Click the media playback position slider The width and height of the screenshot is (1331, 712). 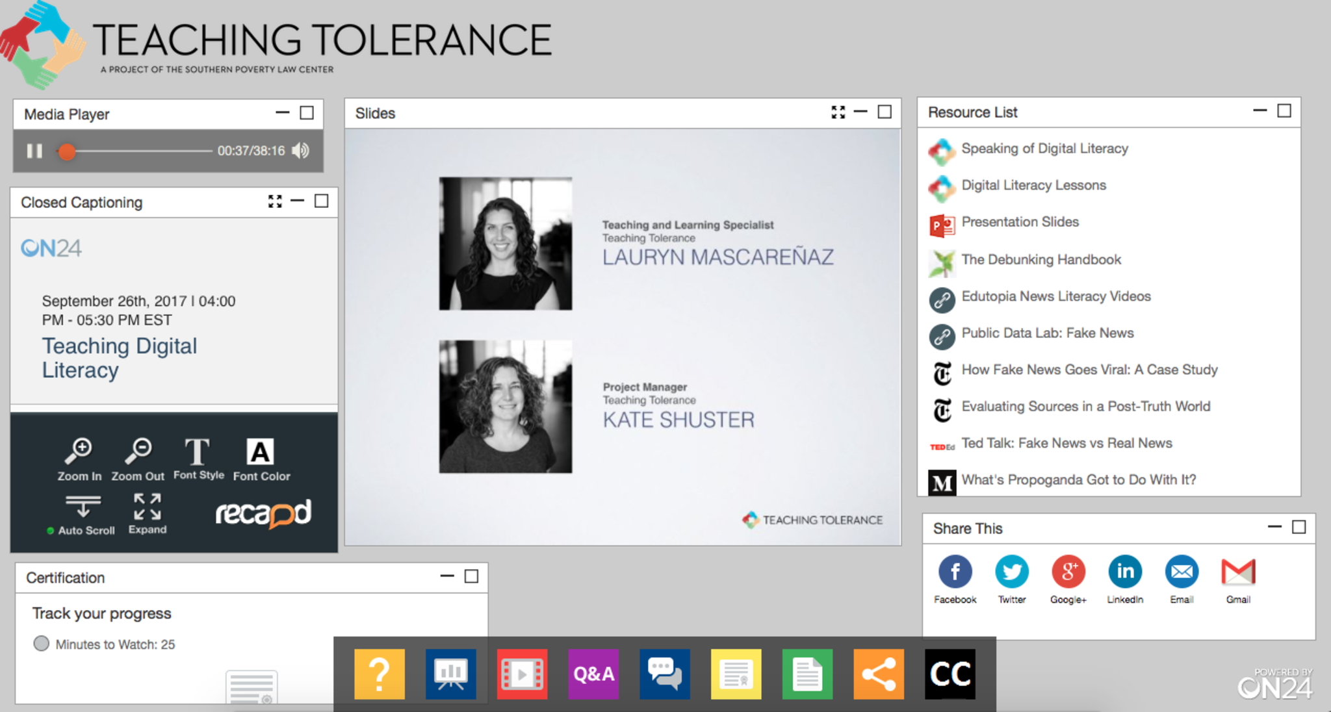point(67,151)
